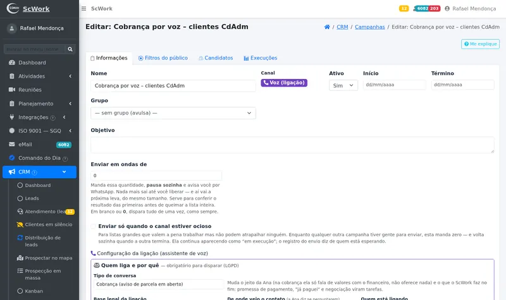The image size is (506, 300).
Task: Open the CRM submenu Dashboard item
Action: pos(38,185)
